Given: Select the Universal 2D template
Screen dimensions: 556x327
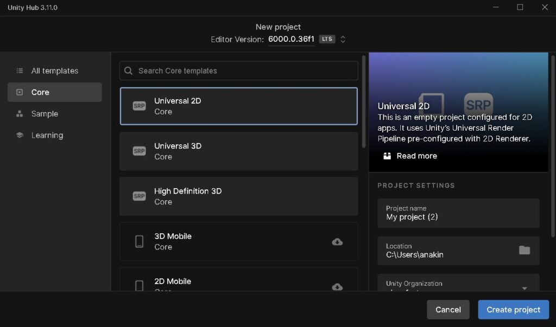Looking at the screenshot, I should [239, 106].
